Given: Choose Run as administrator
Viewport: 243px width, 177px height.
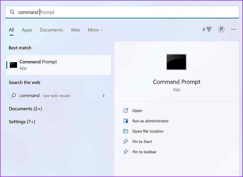Looking at the screenshot, I should pyautogui.click(x=150, y=121).
